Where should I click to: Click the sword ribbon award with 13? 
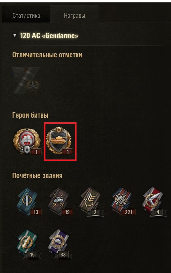pos(28,201)
